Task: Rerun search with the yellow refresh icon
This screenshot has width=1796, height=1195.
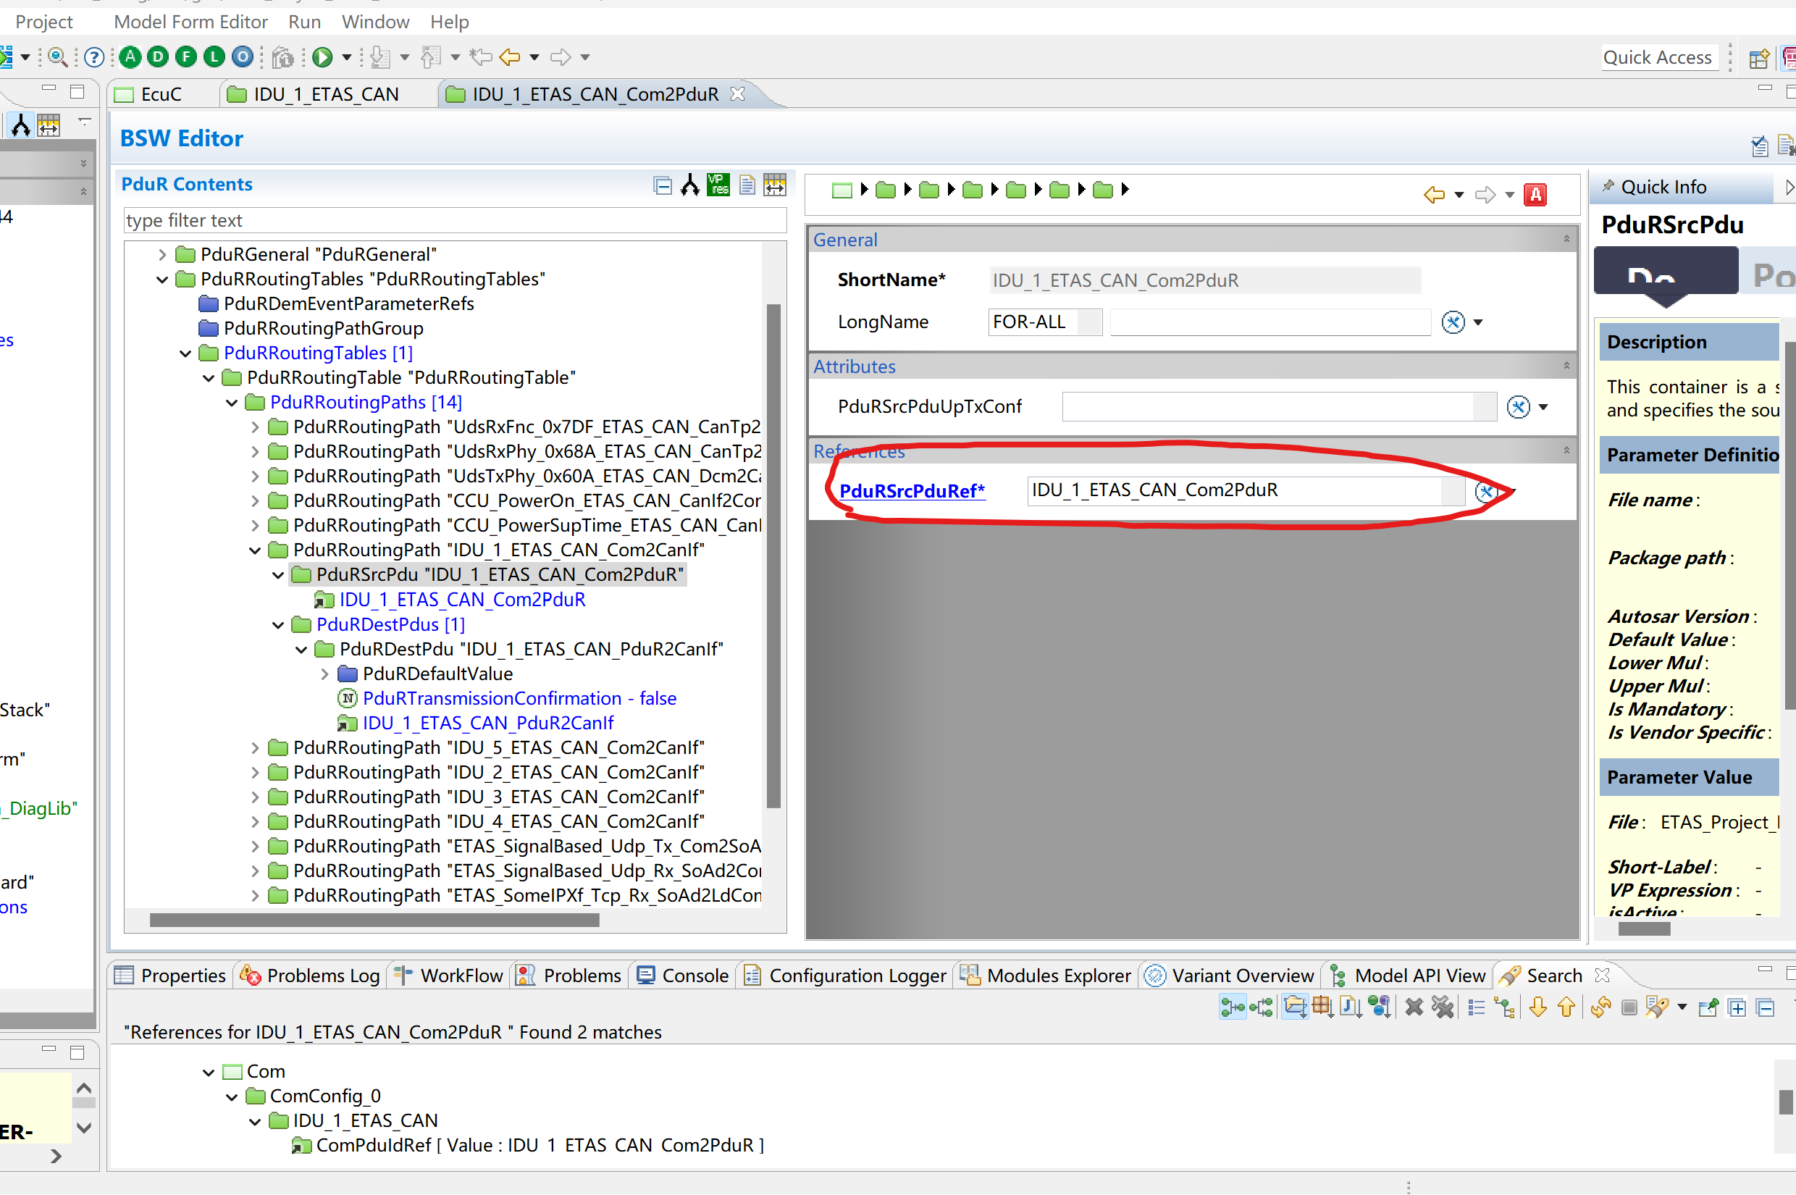Action: (1600, 1007)
